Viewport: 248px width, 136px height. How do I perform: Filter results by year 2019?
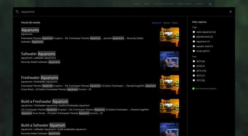[194, 61]
